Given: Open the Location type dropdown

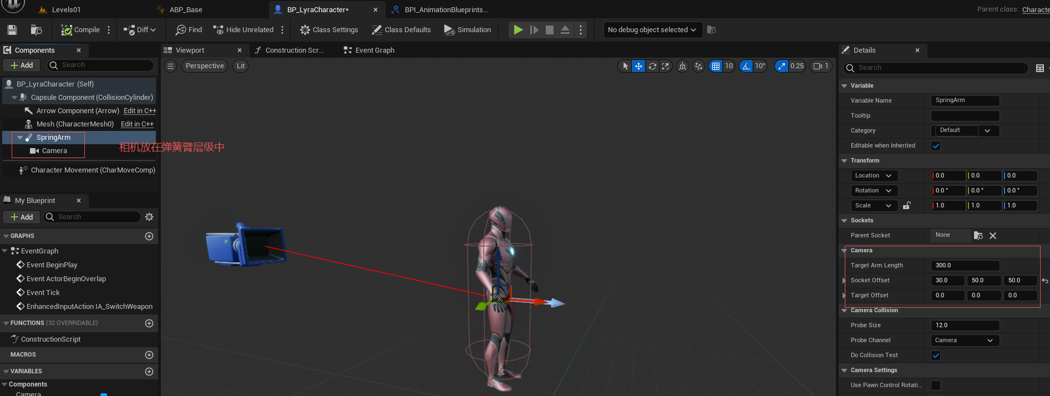Looking at the screenshot, I should [x=874, y=175].
